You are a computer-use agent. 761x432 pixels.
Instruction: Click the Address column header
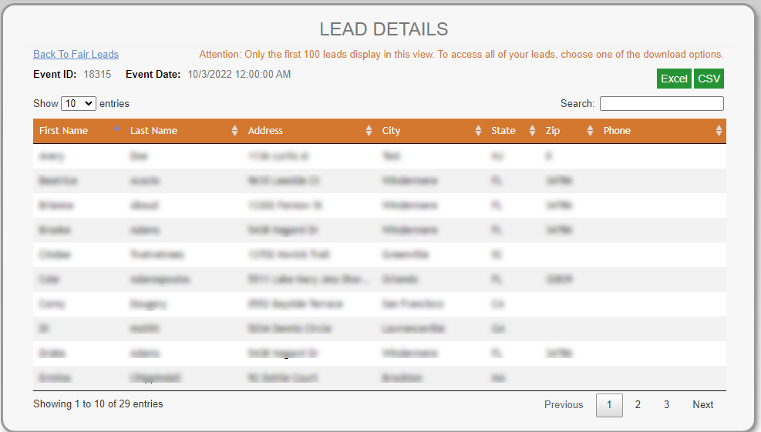pyautogui.click(x=309, y=130)
